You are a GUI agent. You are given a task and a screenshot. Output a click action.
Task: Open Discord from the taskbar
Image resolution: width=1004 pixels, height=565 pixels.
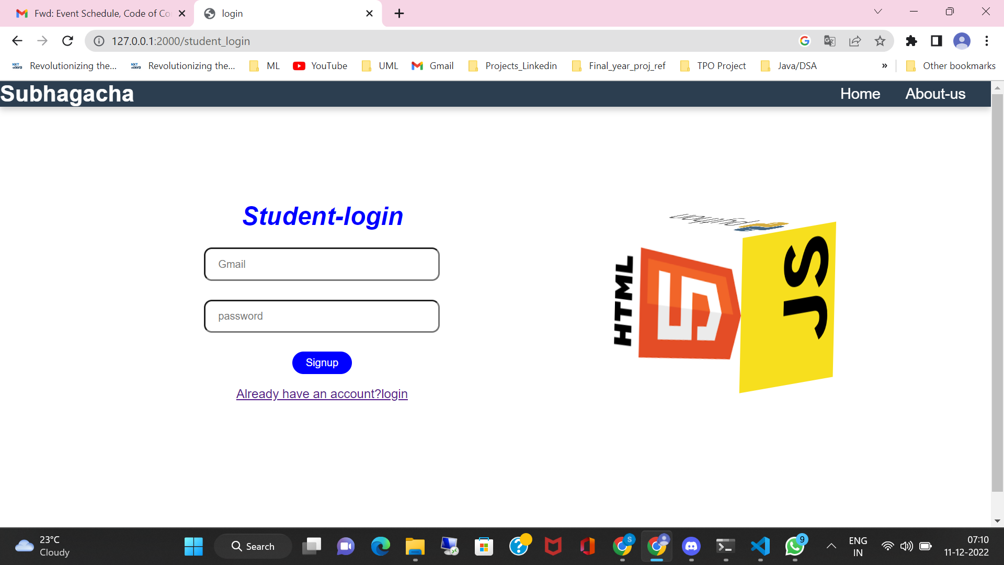click(691, 546)
